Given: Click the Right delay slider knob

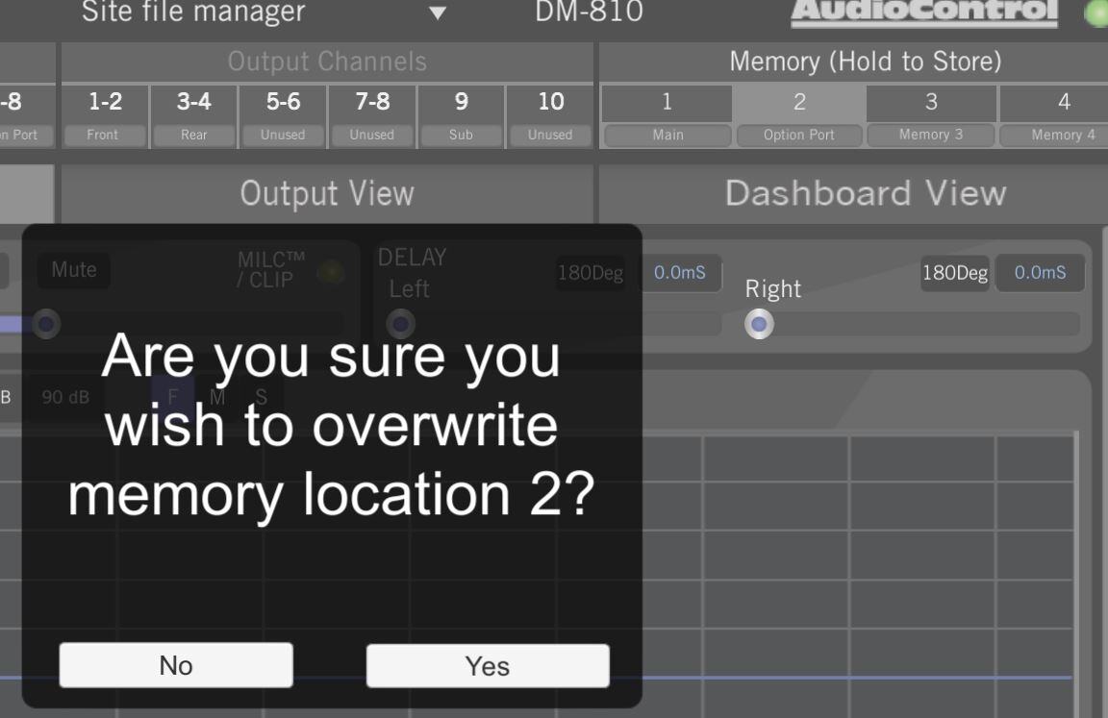Looking at the screenshot, I should [759, 324].
